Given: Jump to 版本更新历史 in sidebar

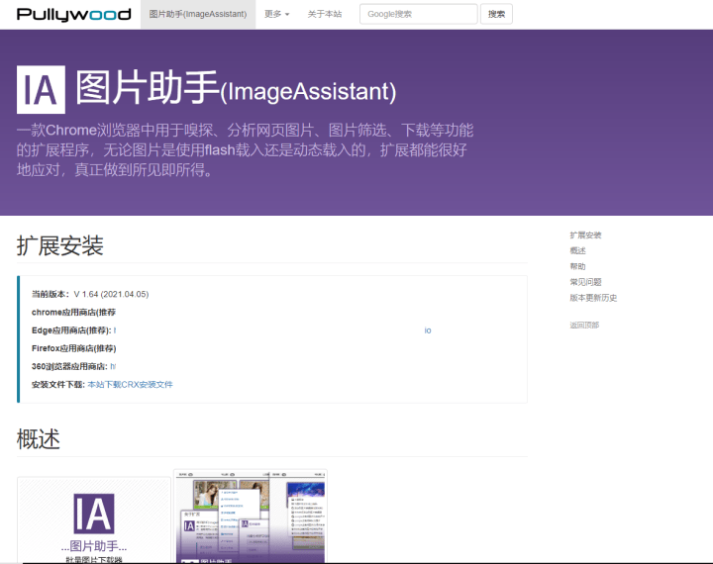Looking at the screenshot, I should tap(593, 298).
